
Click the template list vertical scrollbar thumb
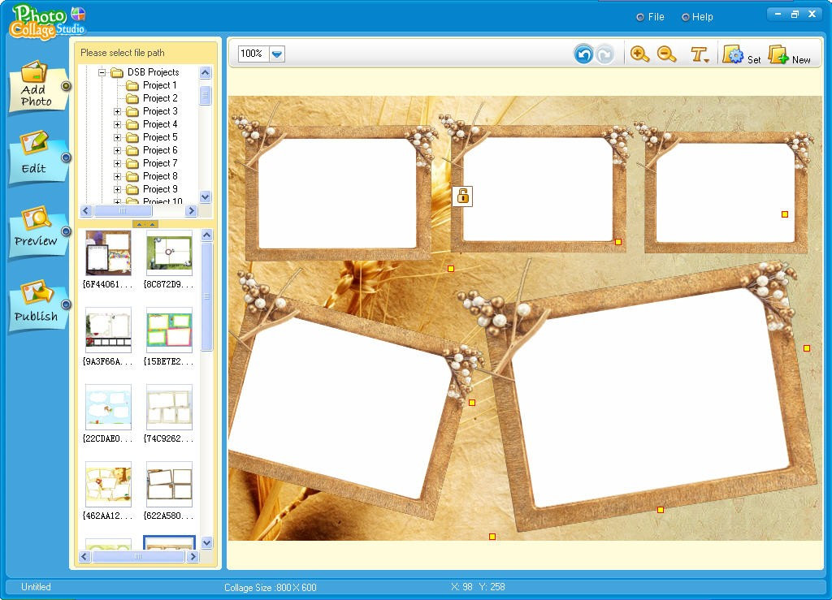(207, 296)
